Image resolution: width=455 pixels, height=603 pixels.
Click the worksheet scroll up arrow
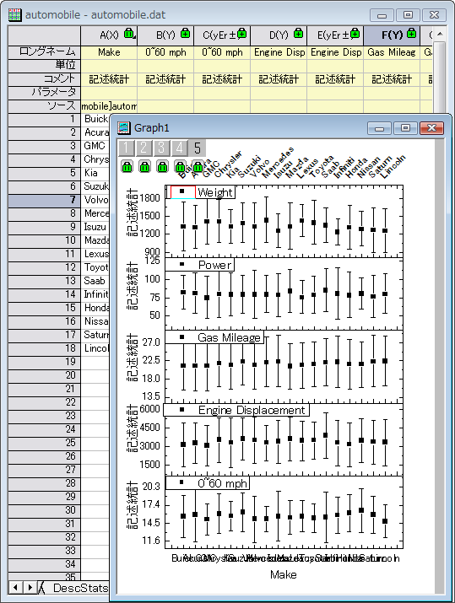pos(440,35)
